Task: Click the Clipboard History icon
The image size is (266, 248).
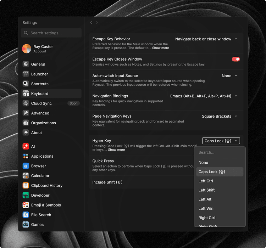Action: (26, 185)
